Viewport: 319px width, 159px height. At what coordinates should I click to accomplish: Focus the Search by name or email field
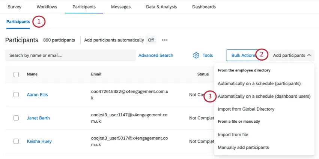(x=71, y=55)
